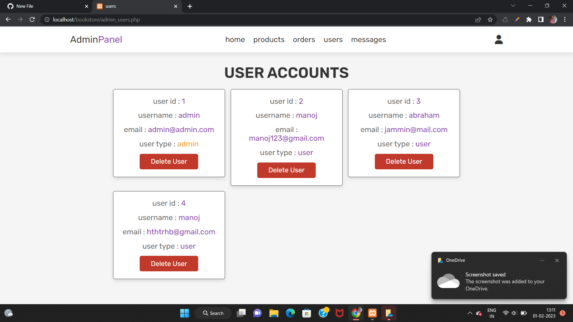Show hidden system tray icons chevron

tap(470, 313)
